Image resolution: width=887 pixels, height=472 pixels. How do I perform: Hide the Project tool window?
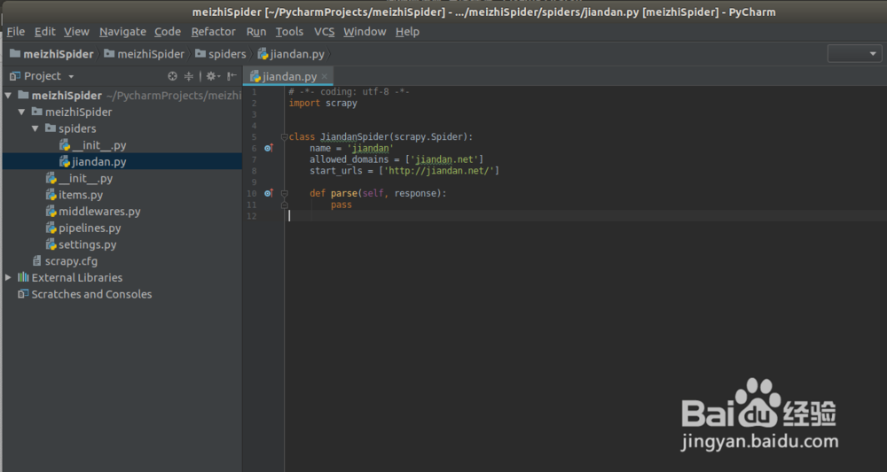click(x=232, y=76)
